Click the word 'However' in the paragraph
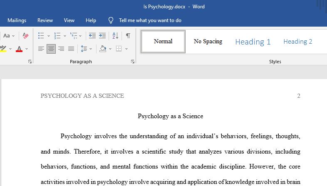 click(x=262, y=166)
